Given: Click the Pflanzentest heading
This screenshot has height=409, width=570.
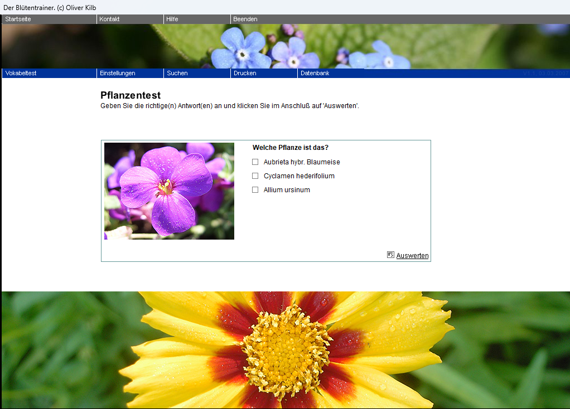Looking at the screenshot, I should pos(131,95).
